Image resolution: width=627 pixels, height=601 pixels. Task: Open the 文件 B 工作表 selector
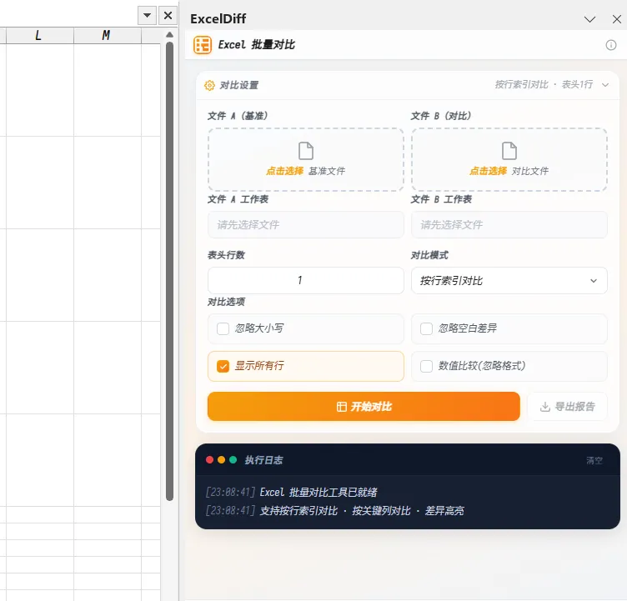tap(509, 225)
